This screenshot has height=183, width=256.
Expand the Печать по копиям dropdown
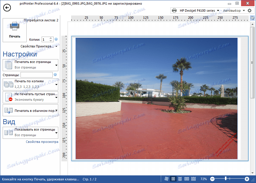coord(30,84)
